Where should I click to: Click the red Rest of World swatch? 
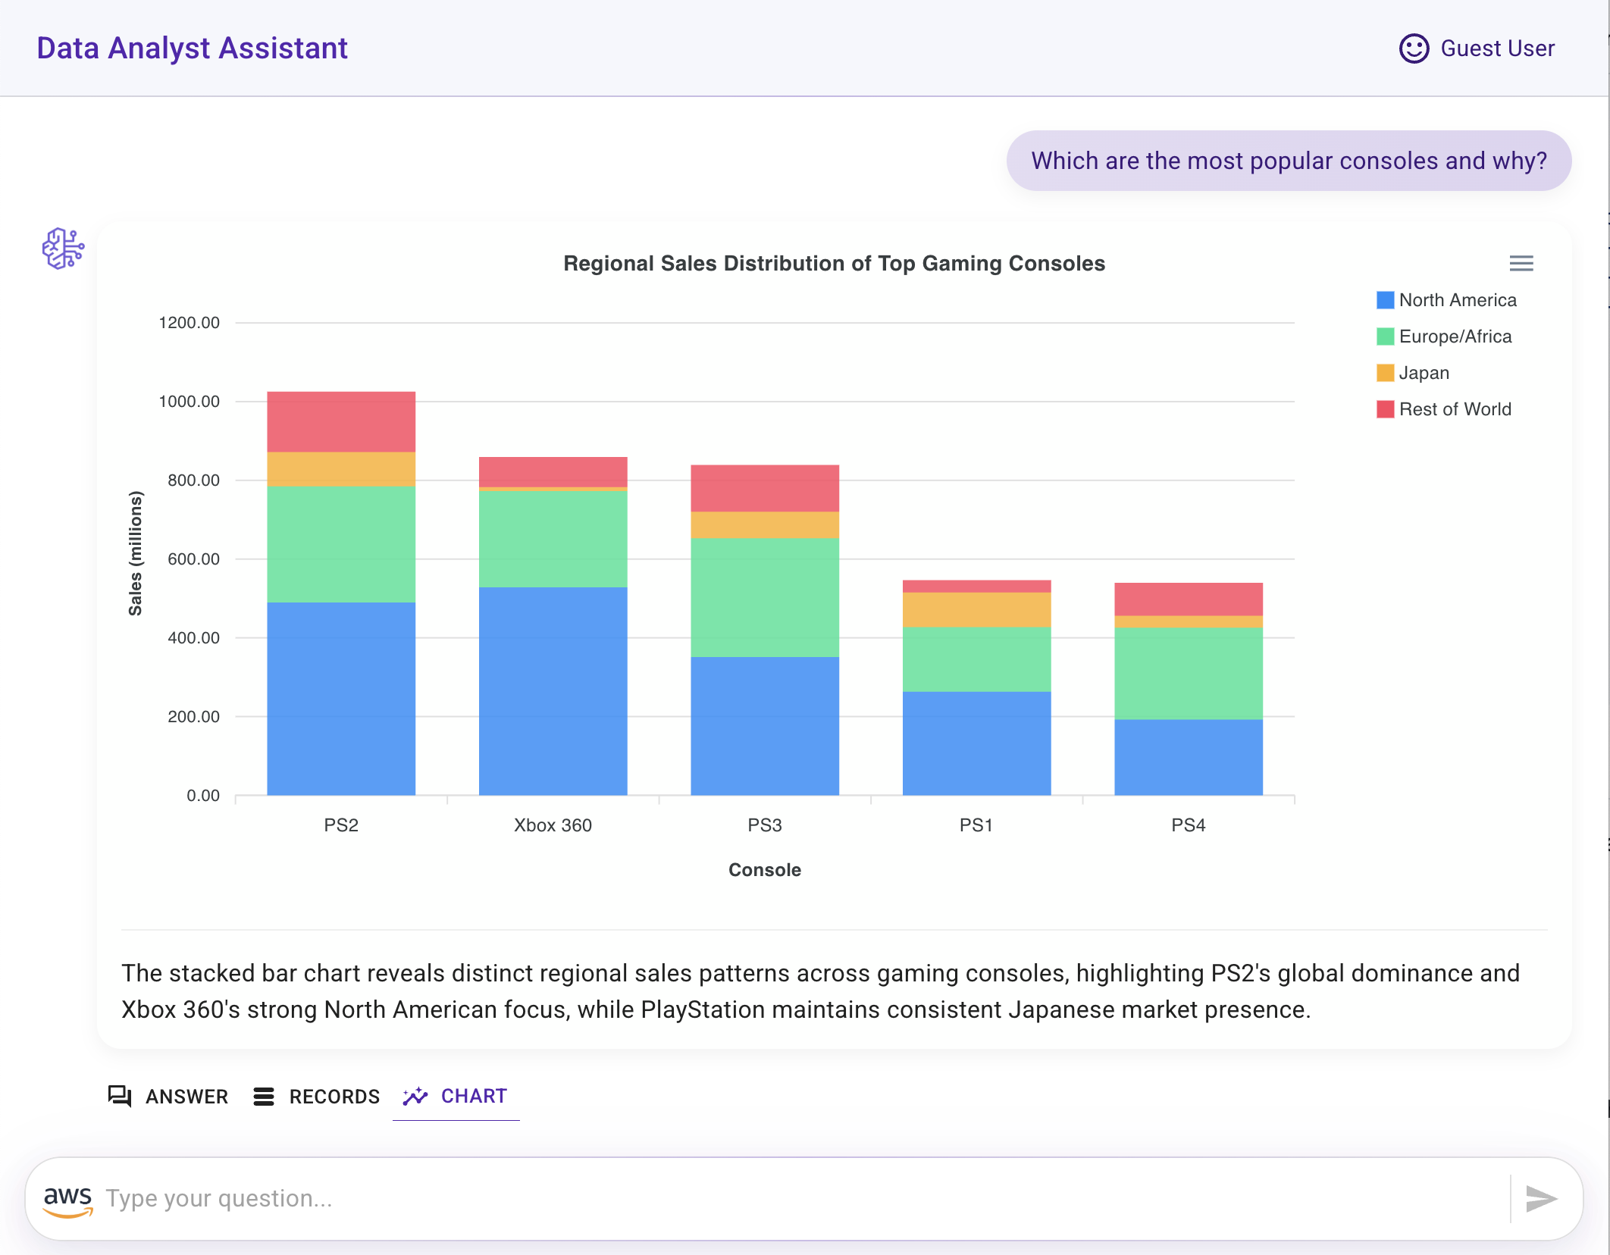[1385, 409]
